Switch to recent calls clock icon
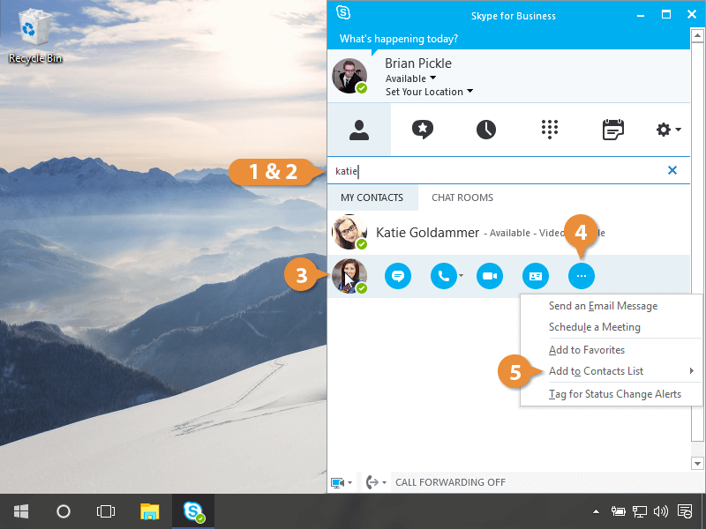This screenshot has height=529, width=706. tap(486, 130)
